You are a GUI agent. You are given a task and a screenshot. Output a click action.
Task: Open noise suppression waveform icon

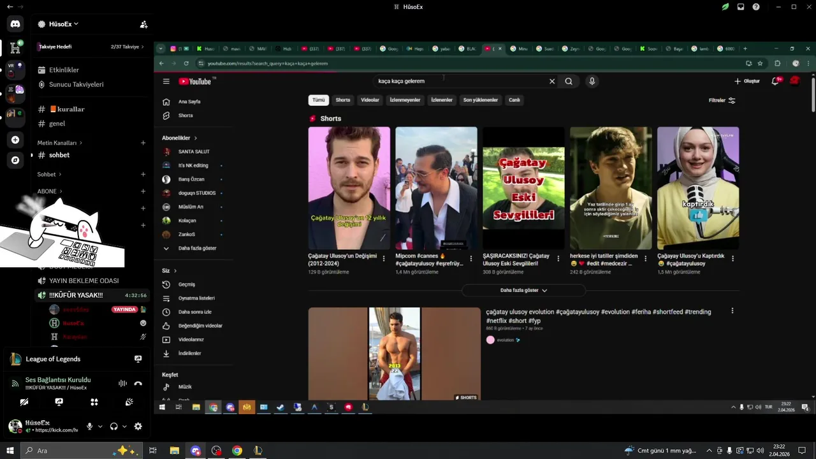(x=122, y=383)
